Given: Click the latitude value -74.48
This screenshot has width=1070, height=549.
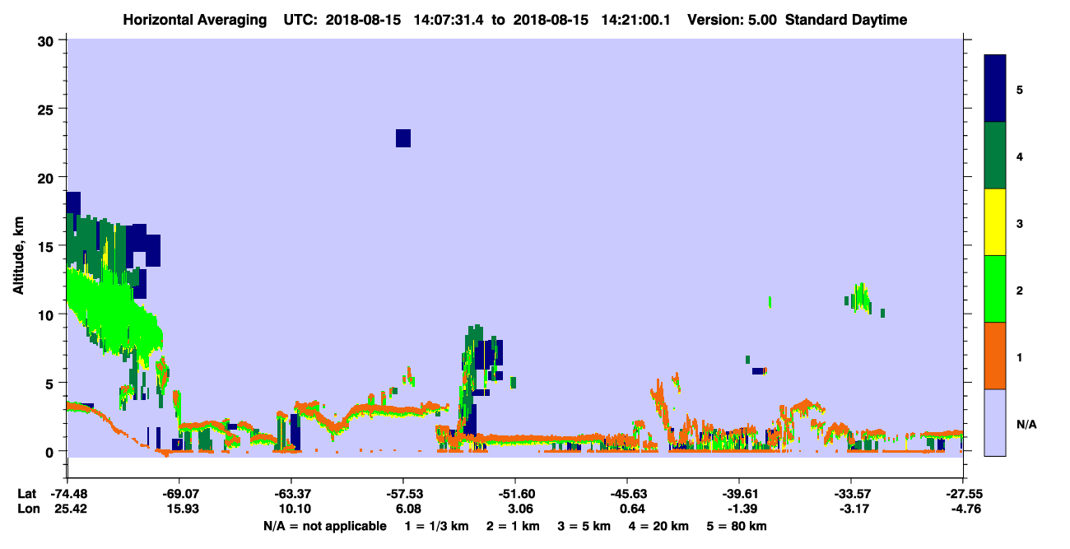Looking at the screenshot, I should tap(67, 495).
